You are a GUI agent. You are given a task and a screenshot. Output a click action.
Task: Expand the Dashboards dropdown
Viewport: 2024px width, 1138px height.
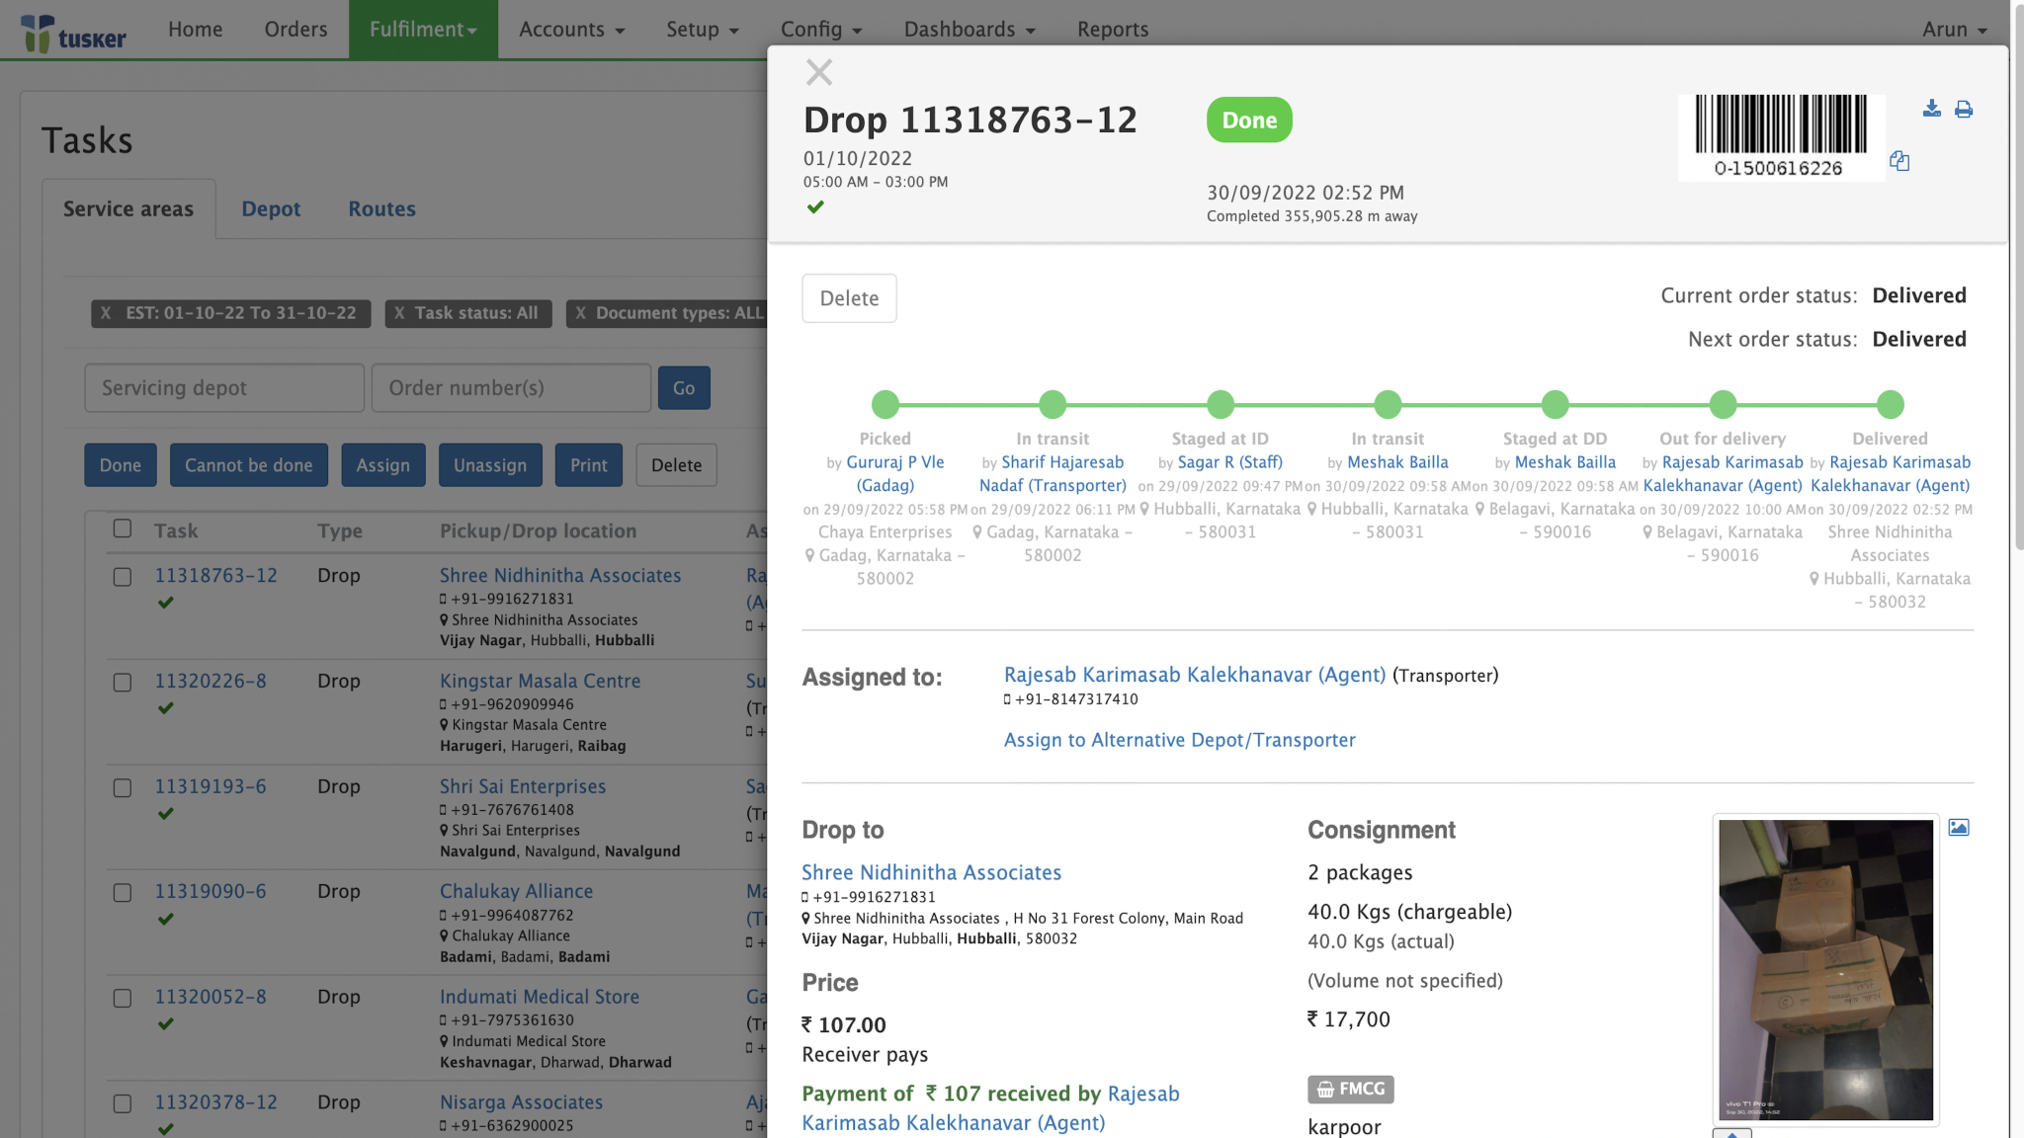pos(969,29)
